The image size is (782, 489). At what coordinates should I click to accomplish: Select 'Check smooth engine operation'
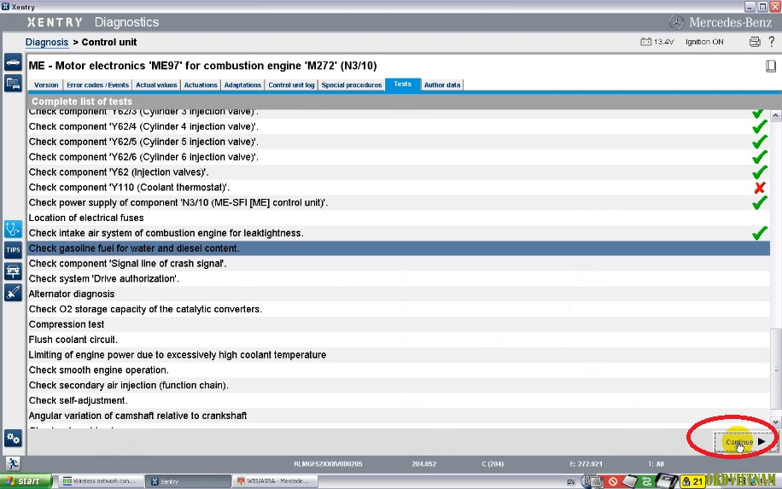click(x=399, y=370)
